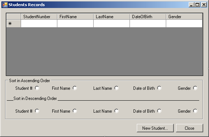The height and width of the screenshot is (137, 209).
Task: Close window with title bar X
Action: pyautogui.click(x=204, y=5)
